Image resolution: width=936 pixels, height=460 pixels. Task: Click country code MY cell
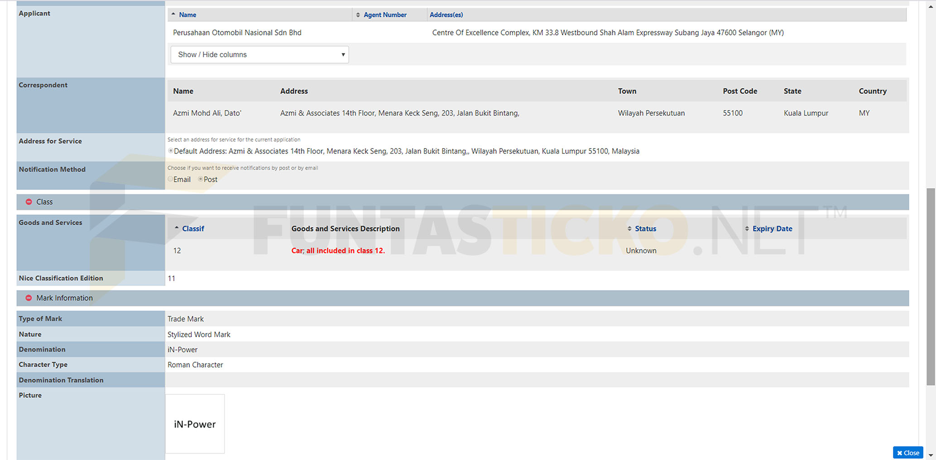[x=864, y=113]
